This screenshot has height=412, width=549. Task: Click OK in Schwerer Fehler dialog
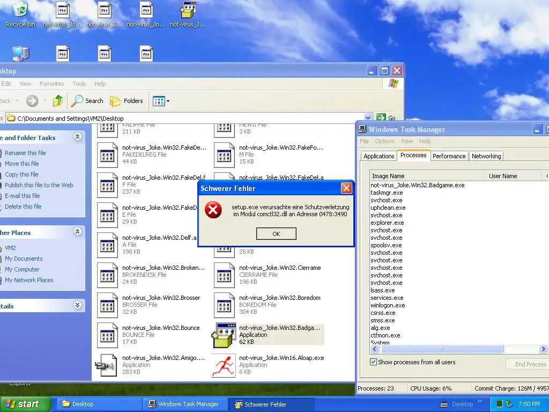[276, 234]
